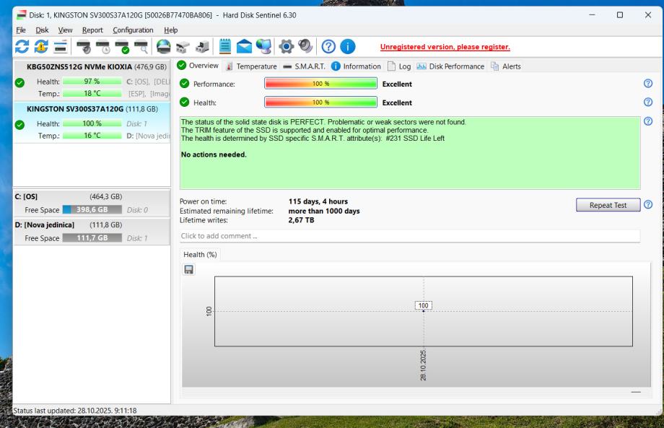Open the report notepad toolbar icon
This screenshot has height=428, width=664.
tap(225, 48)
